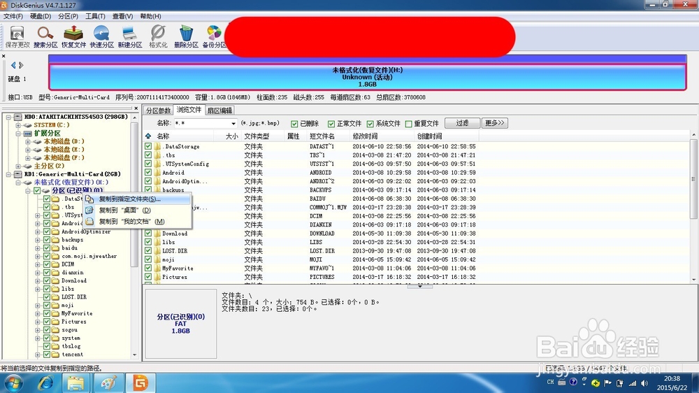This screenshot has height=393, width=699.
Task: Open the Windows Start menu
Action: tap(13, 383)
